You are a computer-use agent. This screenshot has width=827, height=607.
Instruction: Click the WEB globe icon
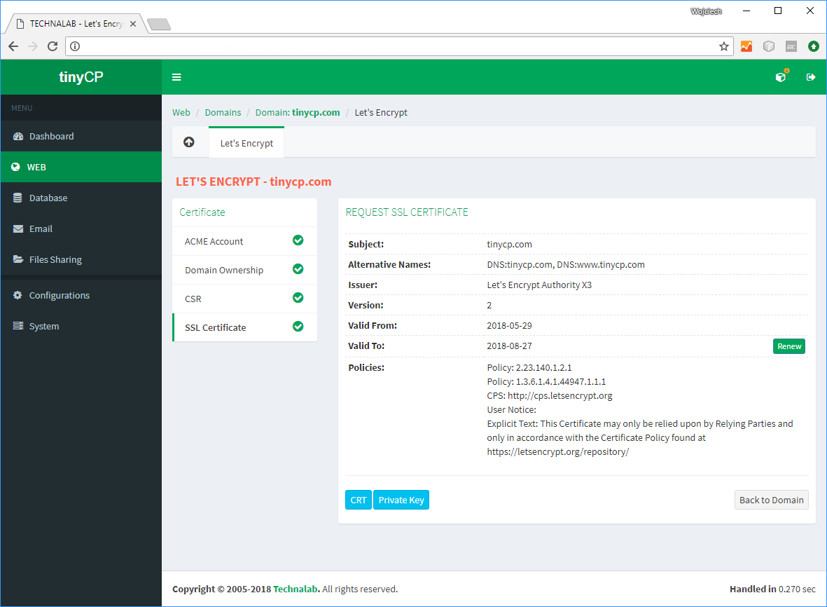16,167
